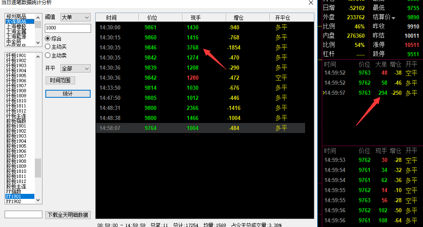Click 下载全天明细数据 button
Image resolution: width=423 pixels, height=227 pixels.
point(68,215)
